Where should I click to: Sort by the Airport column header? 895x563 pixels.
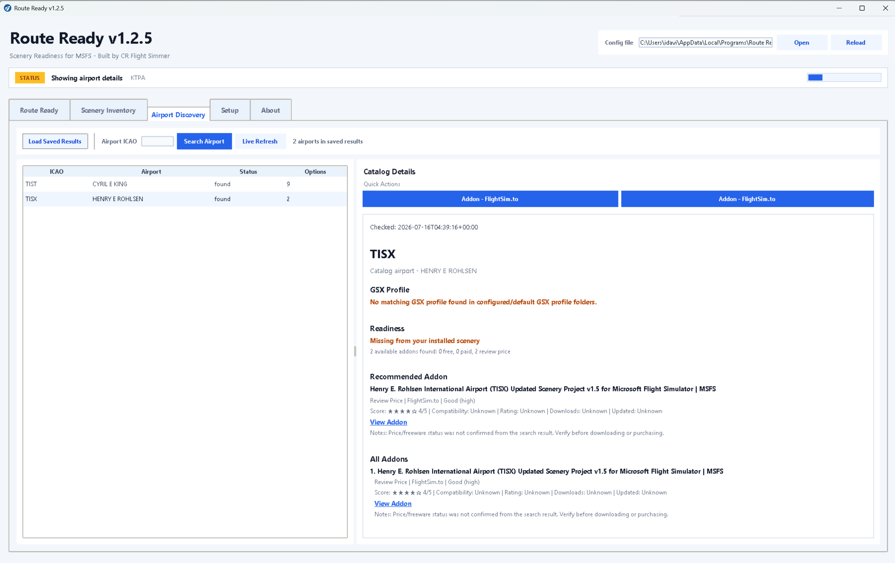pyautogui.click(x=151, y=172)
